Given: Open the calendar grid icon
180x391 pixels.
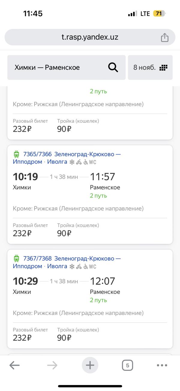Looking at the screenshot, I should pos(163,67).
